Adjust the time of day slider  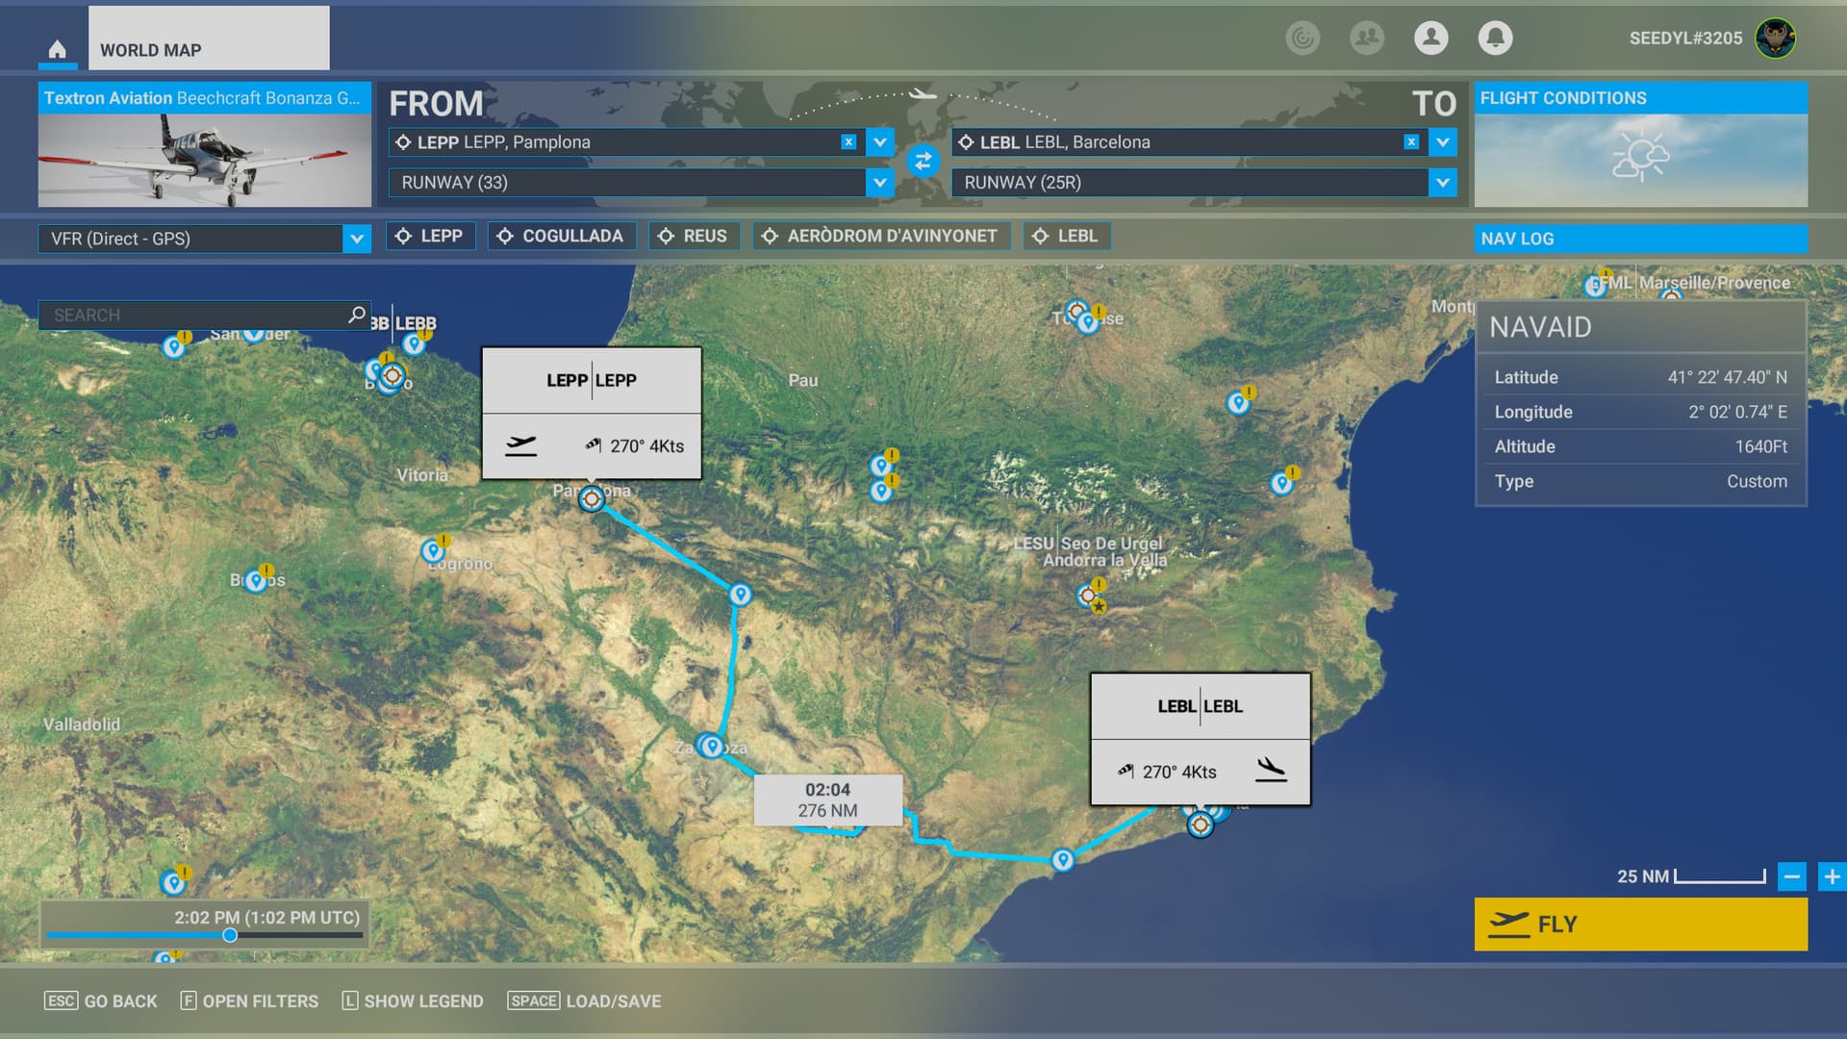click(230, 935)
